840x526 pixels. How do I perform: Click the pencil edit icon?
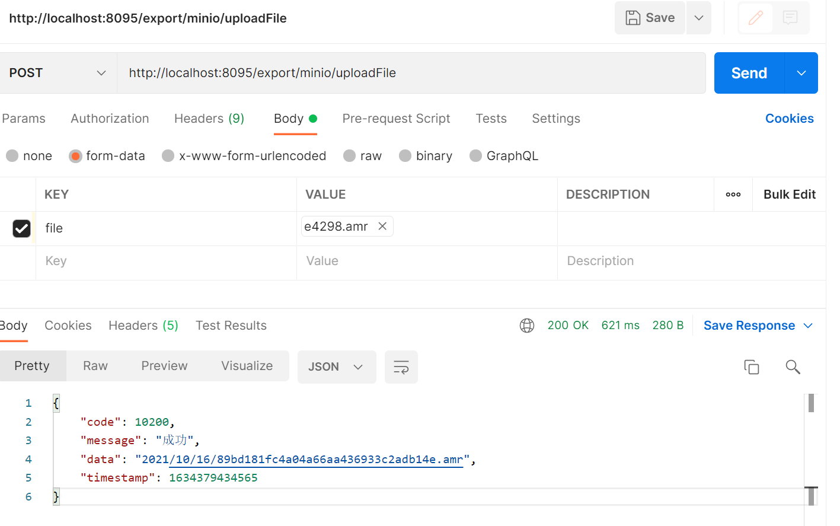pyautogui.click(x=755, y=18)
